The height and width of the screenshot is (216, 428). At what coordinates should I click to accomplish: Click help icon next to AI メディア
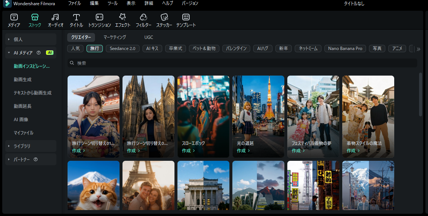coord(39,53)
